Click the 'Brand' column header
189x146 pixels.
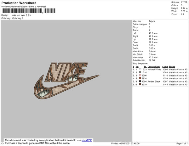(x=172, y=67)
